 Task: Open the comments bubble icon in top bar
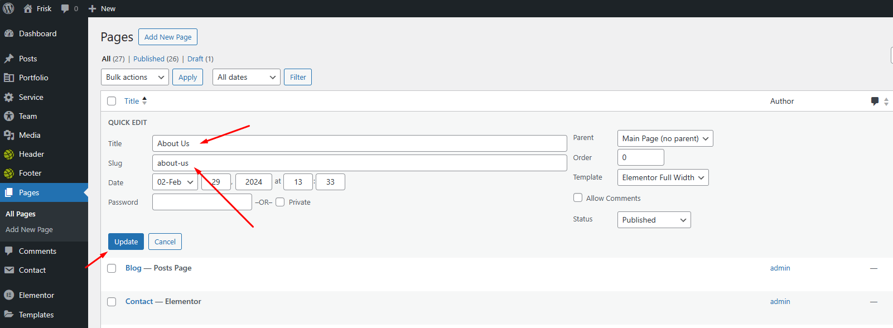(x=65, y=8)
